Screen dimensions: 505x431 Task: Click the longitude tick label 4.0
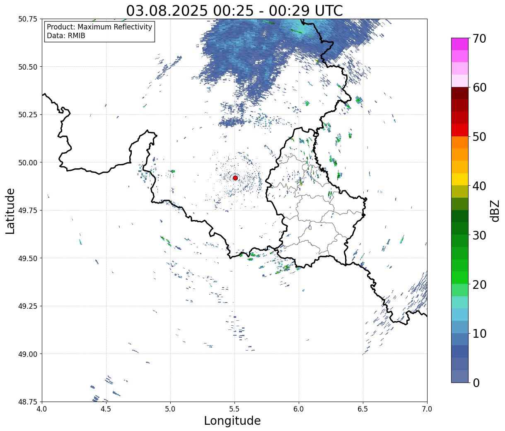point(42,409)
